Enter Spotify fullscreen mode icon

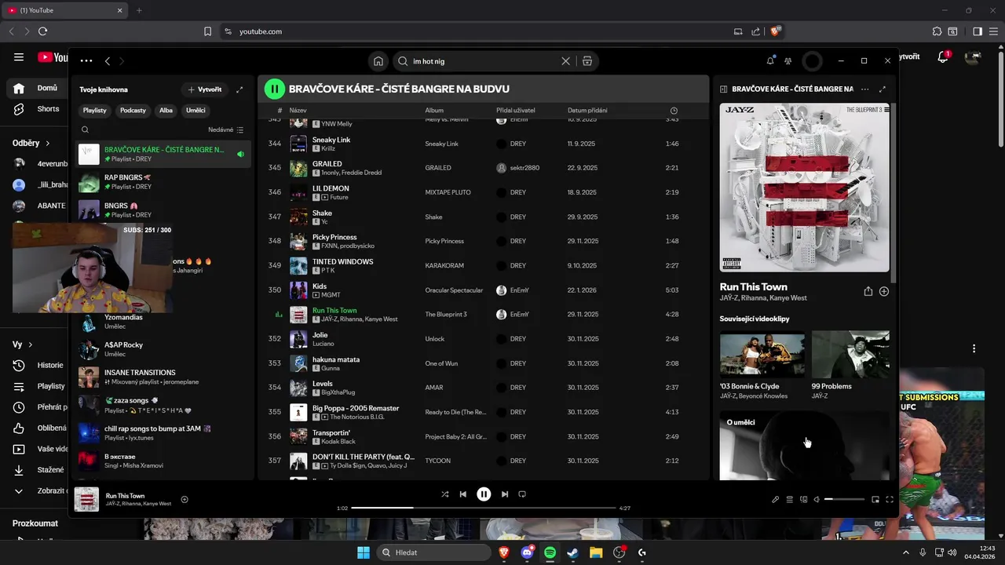pyautogui.click(x=890, y=499)
